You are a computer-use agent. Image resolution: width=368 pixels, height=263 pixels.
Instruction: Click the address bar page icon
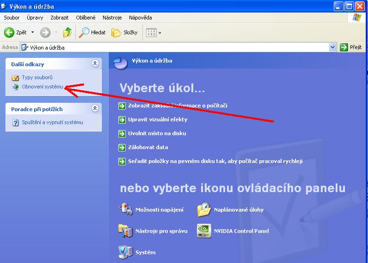click(x=25, y=48)
